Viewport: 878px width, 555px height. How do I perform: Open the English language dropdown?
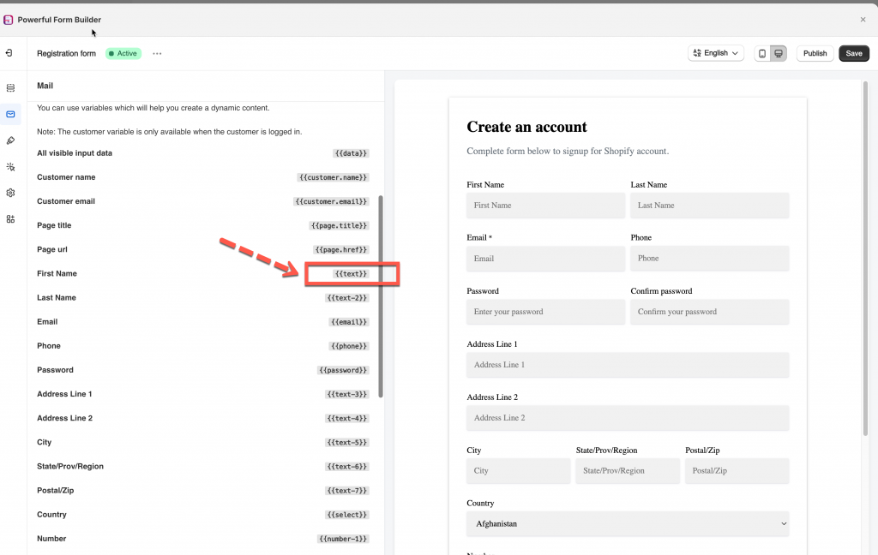coord(715,53)
